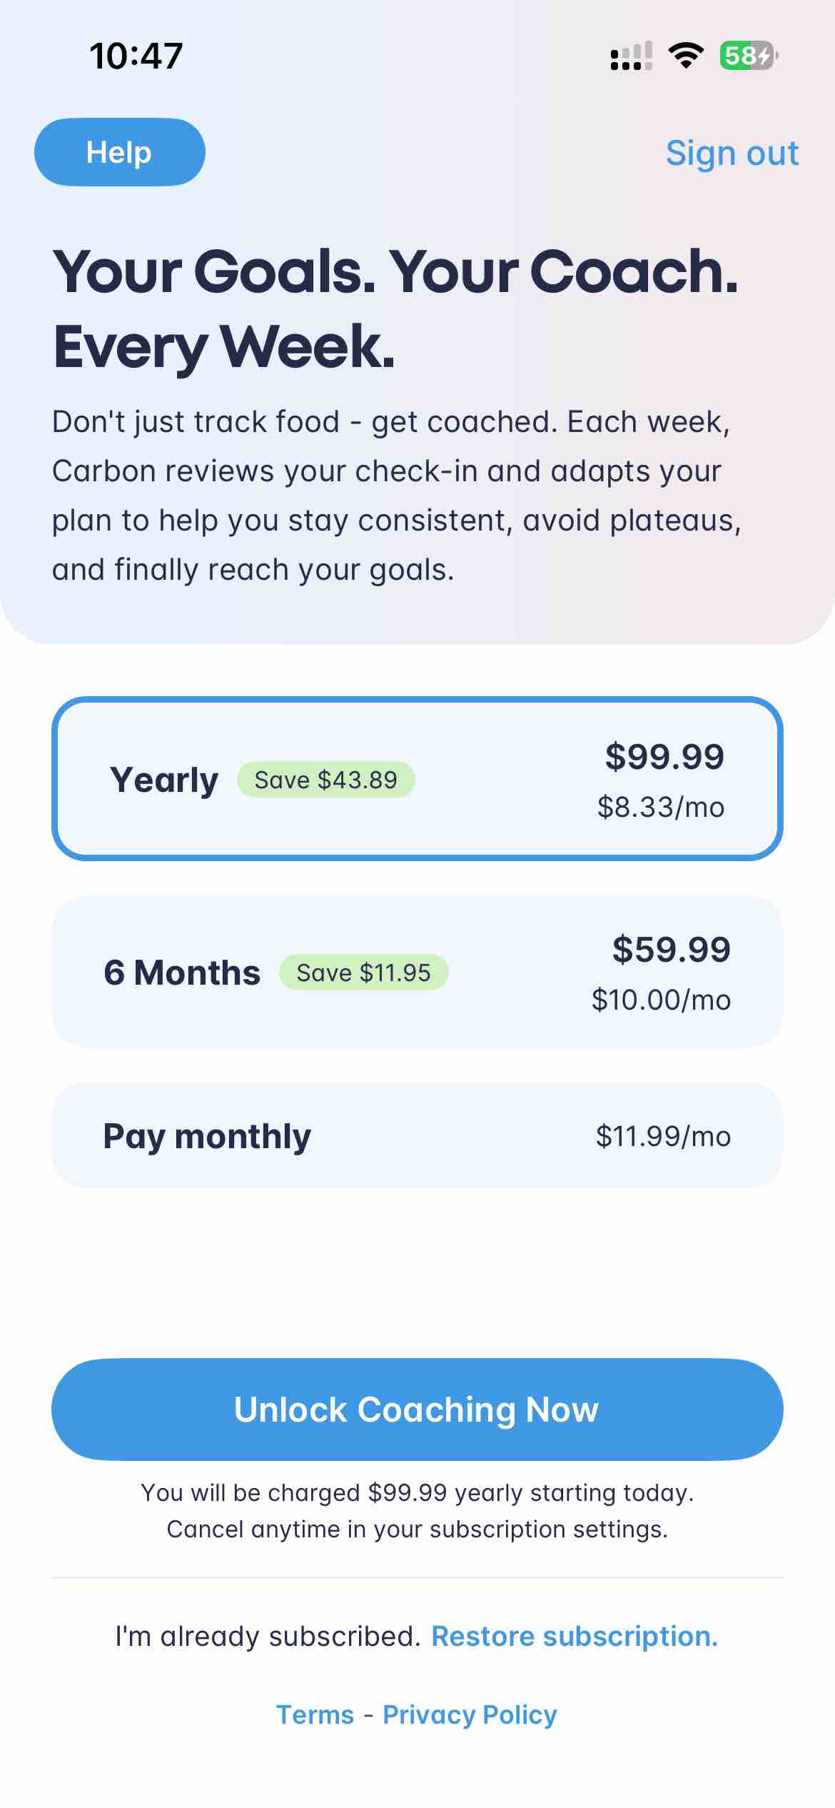Tap the $99.99 yearly price

pyautogui.click(x=664, y=757)
